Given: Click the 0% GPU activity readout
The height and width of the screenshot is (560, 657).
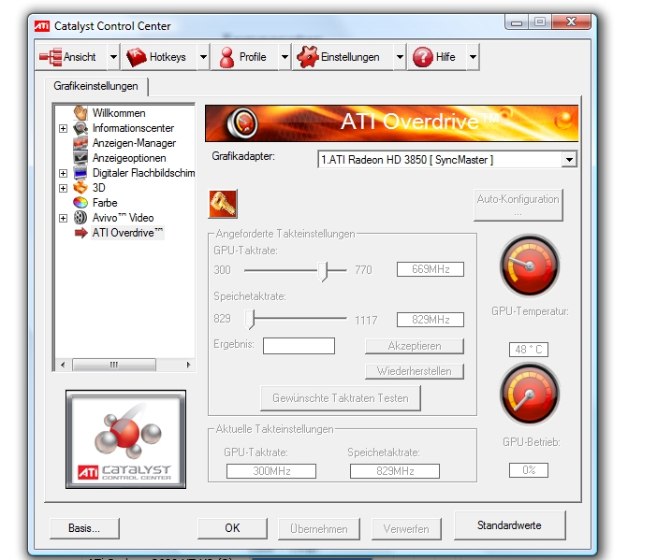Looking at the screenshot, I should [529, 470].
